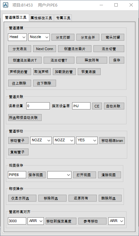Click the 仅显示所选 button

click(x=22, y=198)
